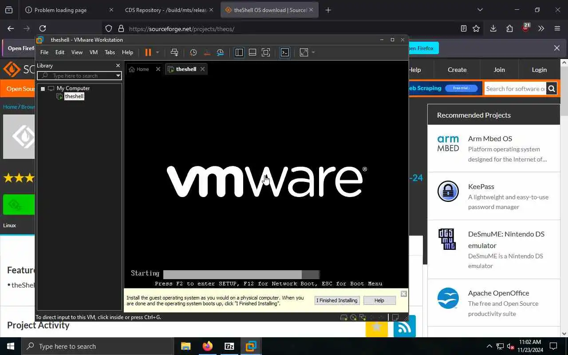
Task: Enter VMware full screen mode
Action: [x=266, y=52]
